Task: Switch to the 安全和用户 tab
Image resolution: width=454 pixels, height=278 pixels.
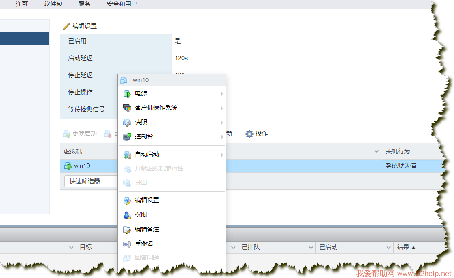Action: click(122, 4)
